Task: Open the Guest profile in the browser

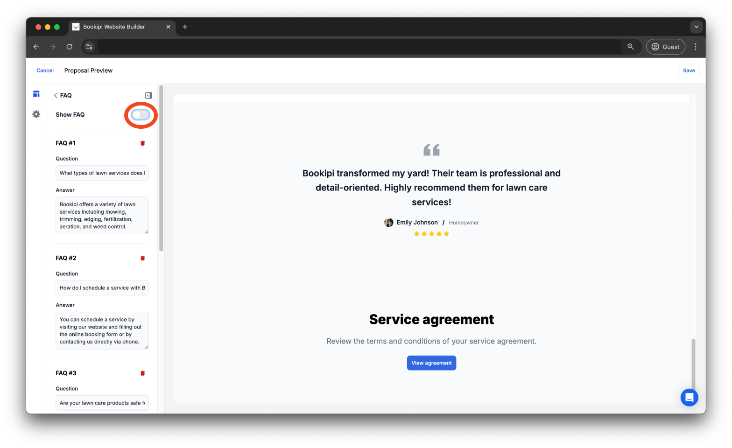Action: point(665,47)
